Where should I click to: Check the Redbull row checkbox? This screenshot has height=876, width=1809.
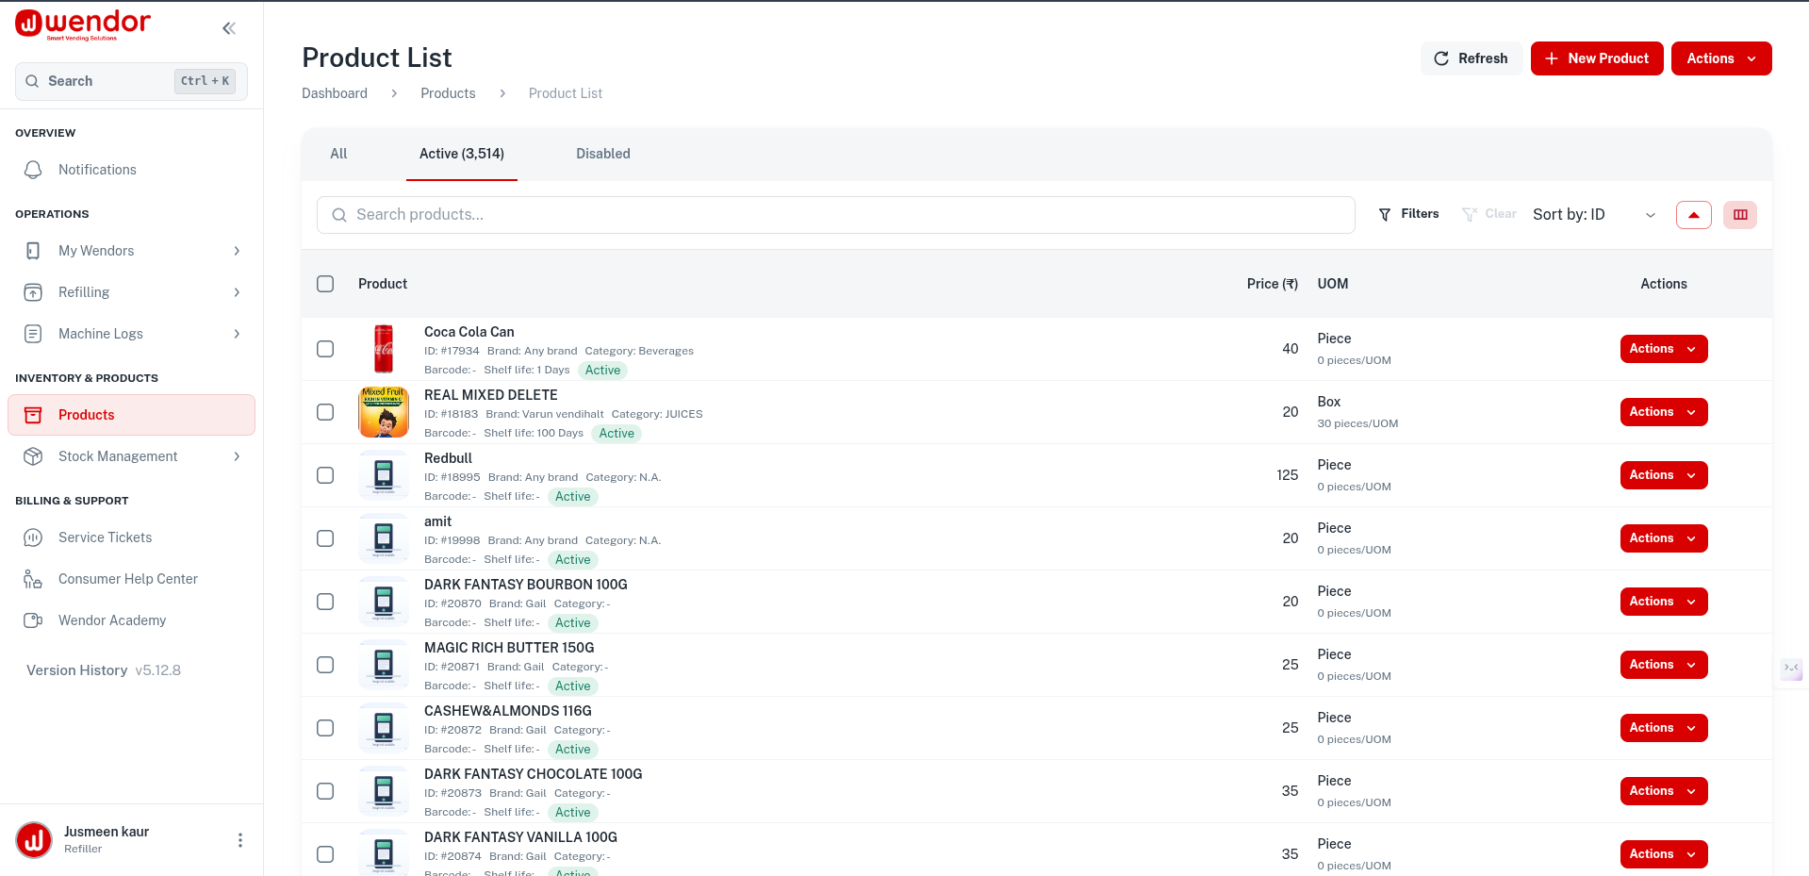pos(325,475)
